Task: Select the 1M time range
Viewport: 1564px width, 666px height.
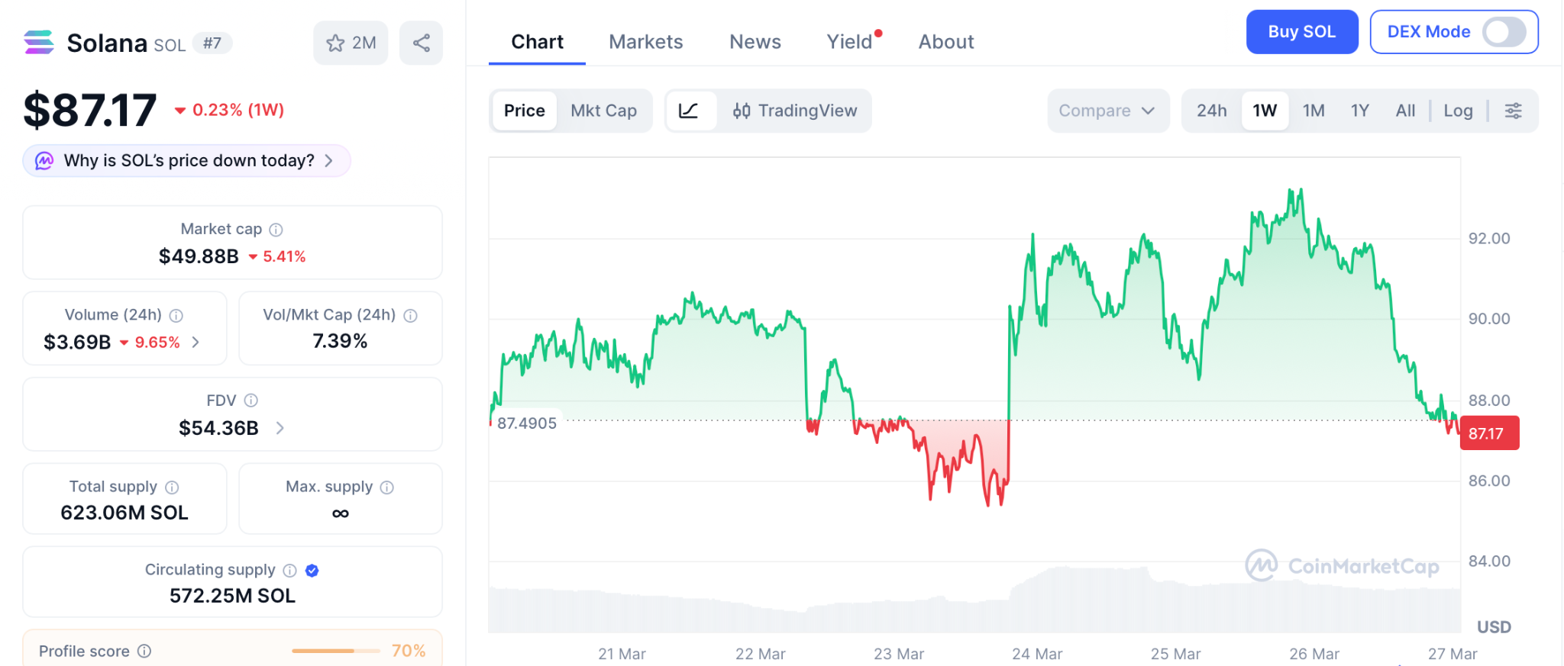Action: pos(1313,111)
